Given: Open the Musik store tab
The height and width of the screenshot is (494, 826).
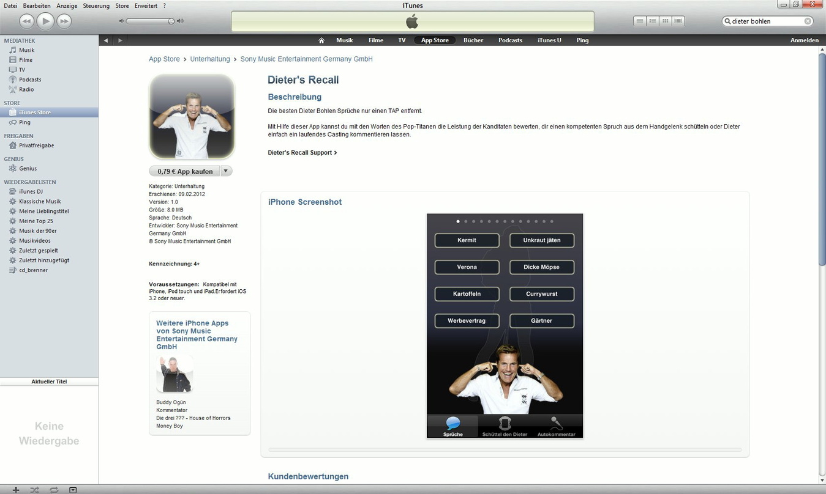Looking at the screenshot, I should tap(345, 40).
